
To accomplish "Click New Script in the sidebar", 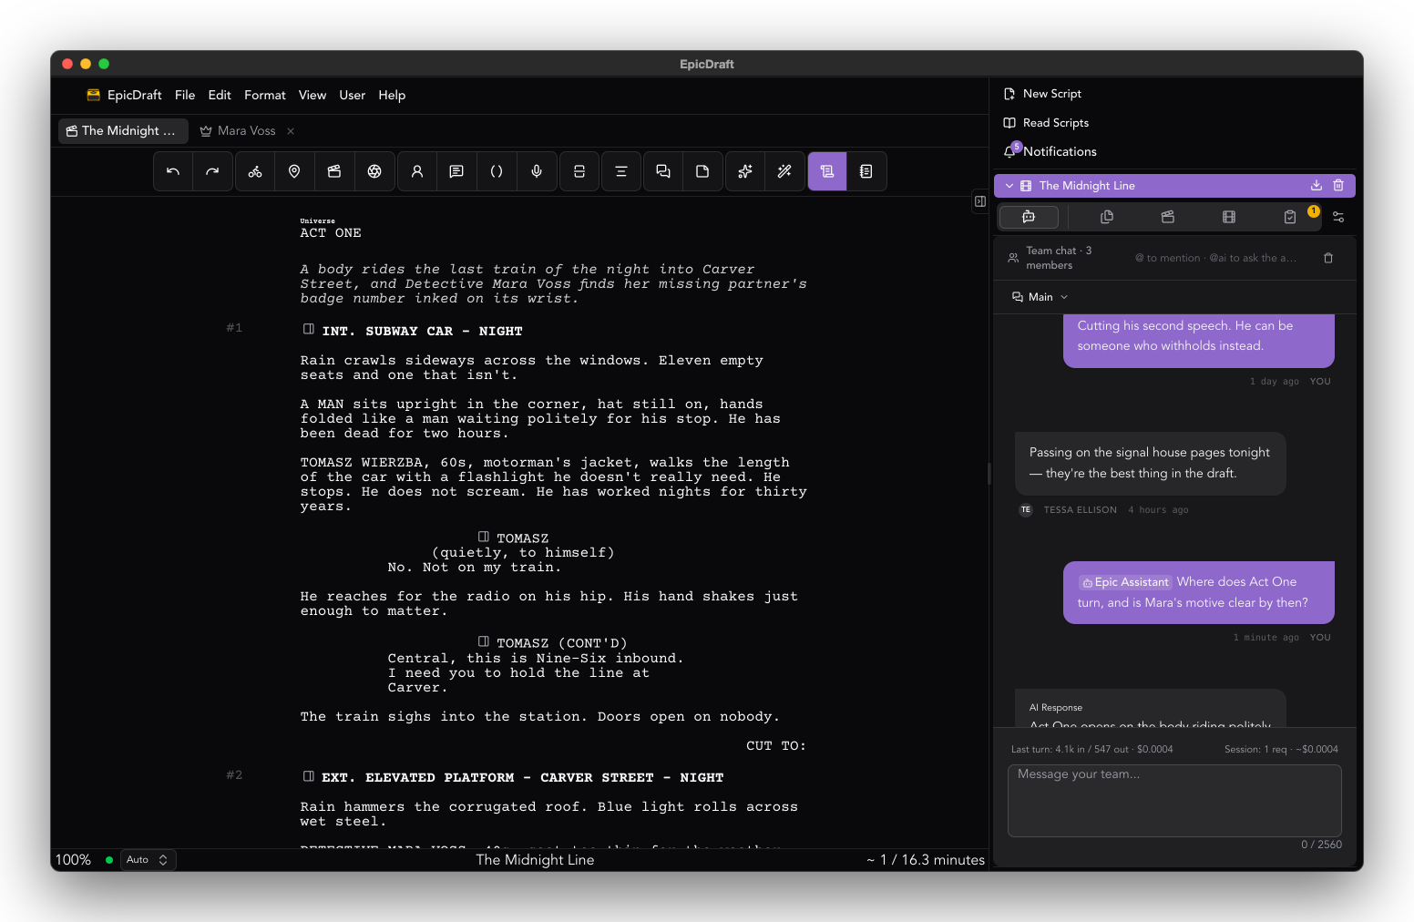I will [x=1042, y=94].
